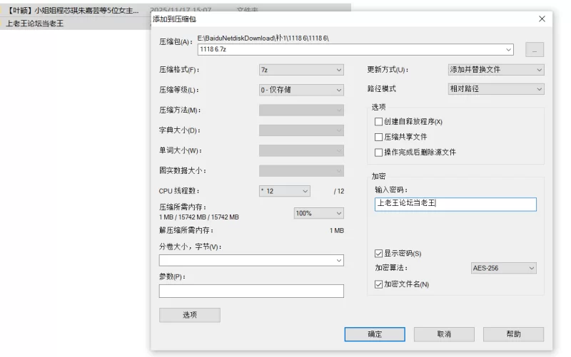Change the AES-256 encryption algorithm dropdown
Screen dimensions: 571x357
coord(503,268)
